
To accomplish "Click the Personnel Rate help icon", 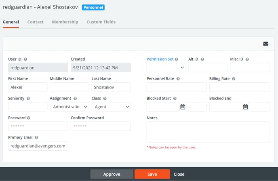I will (178, 79).
